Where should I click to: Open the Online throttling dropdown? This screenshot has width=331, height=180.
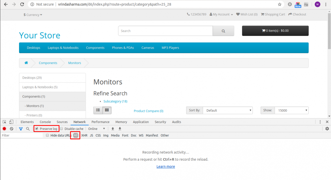tap(96, 129)
